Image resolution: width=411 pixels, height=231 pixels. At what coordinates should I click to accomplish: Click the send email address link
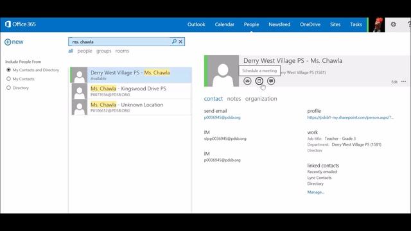222,117
